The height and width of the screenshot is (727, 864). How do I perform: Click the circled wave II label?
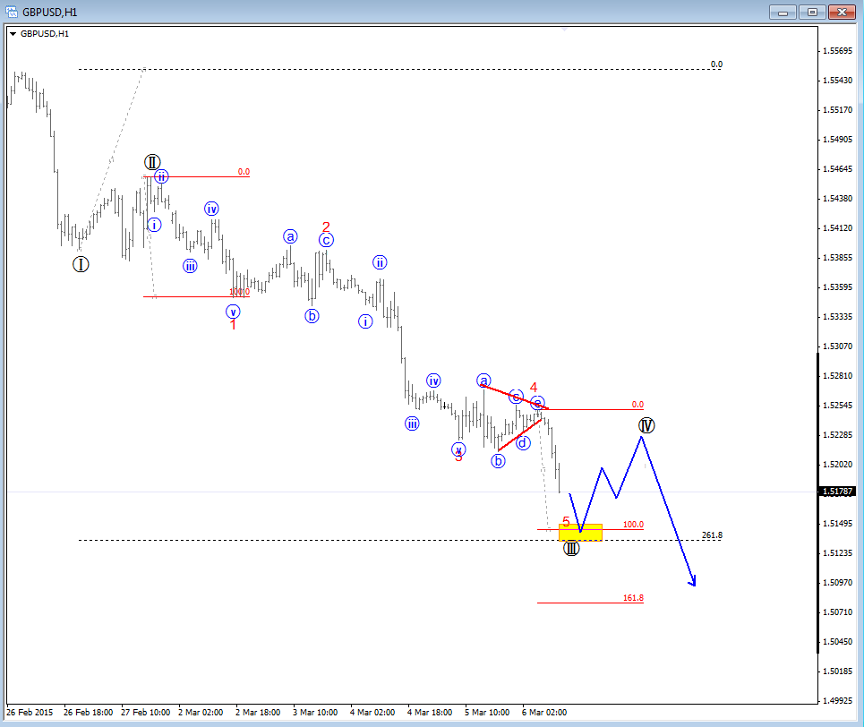(x=153, y=162)
